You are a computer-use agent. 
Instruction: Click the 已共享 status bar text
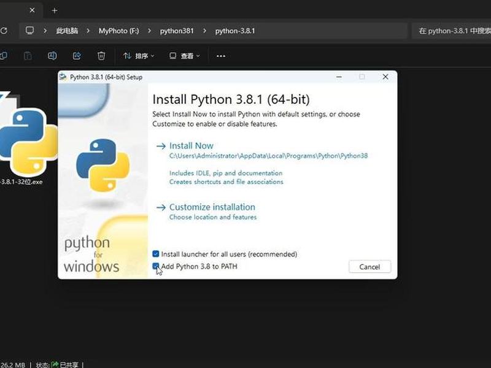69,364
